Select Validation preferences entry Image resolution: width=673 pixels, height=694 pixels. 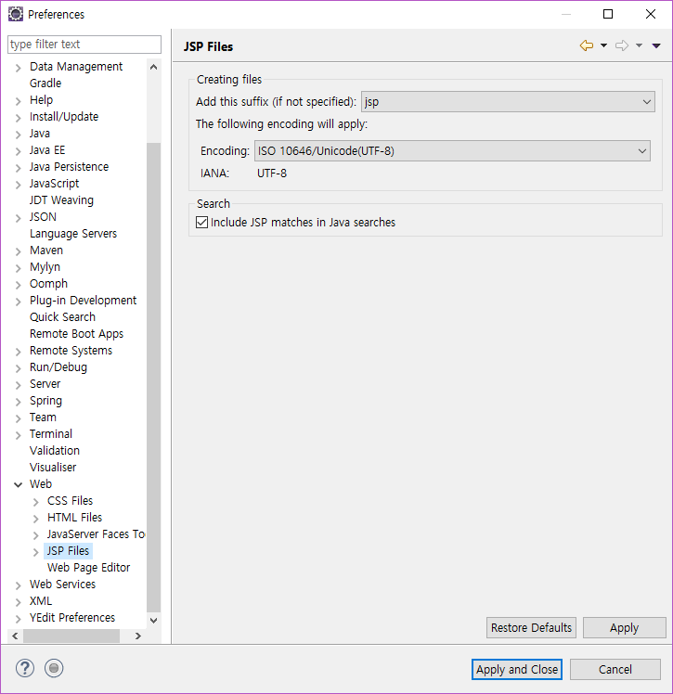point(55,451)
